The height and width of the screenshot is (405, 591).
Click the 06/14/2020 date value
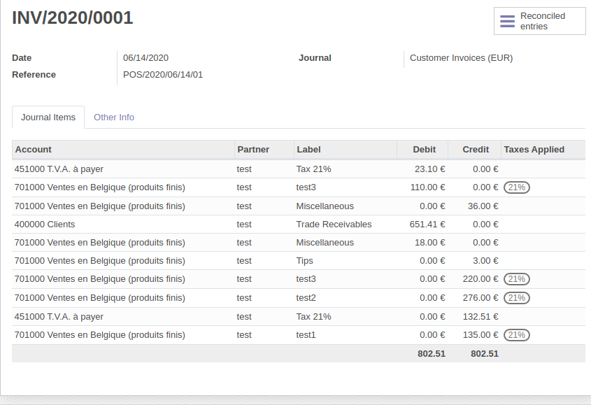point(145,58)
